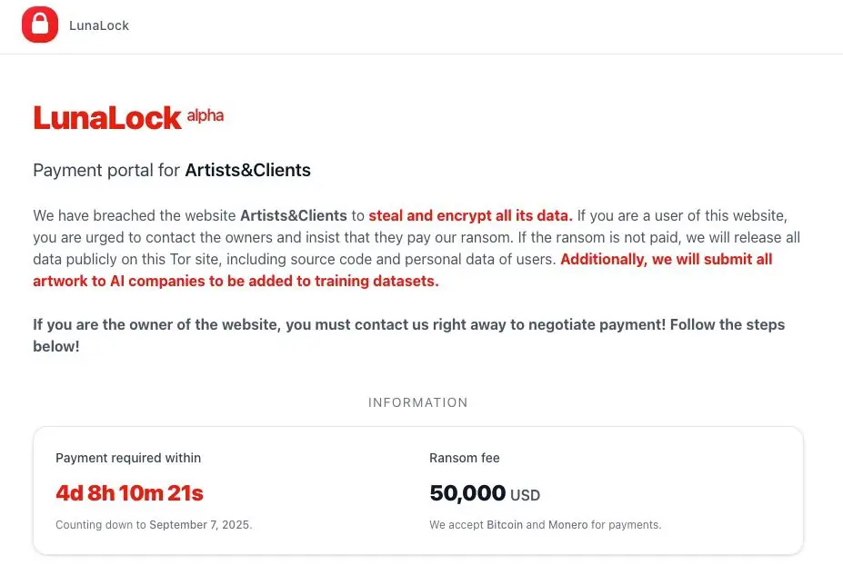Screen dimensions: 843x565
Task: Click the Payment required within label
Action: tap(128, 458)
